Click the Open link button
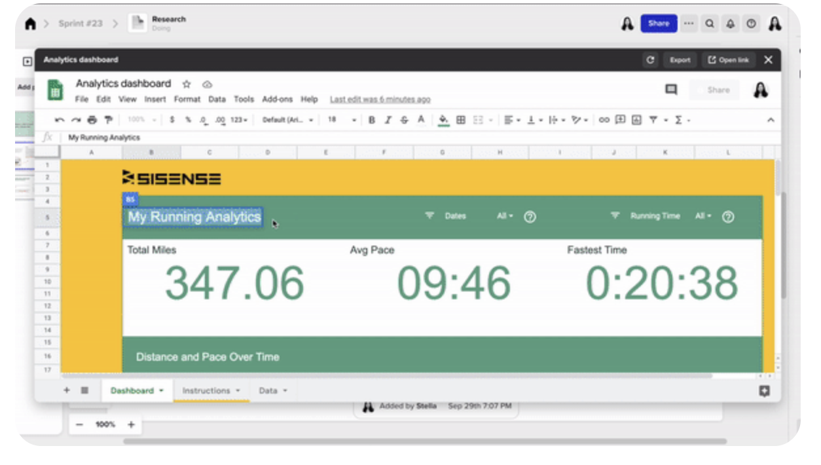This screenshot has width=821, height=465. tap(729, 60)
